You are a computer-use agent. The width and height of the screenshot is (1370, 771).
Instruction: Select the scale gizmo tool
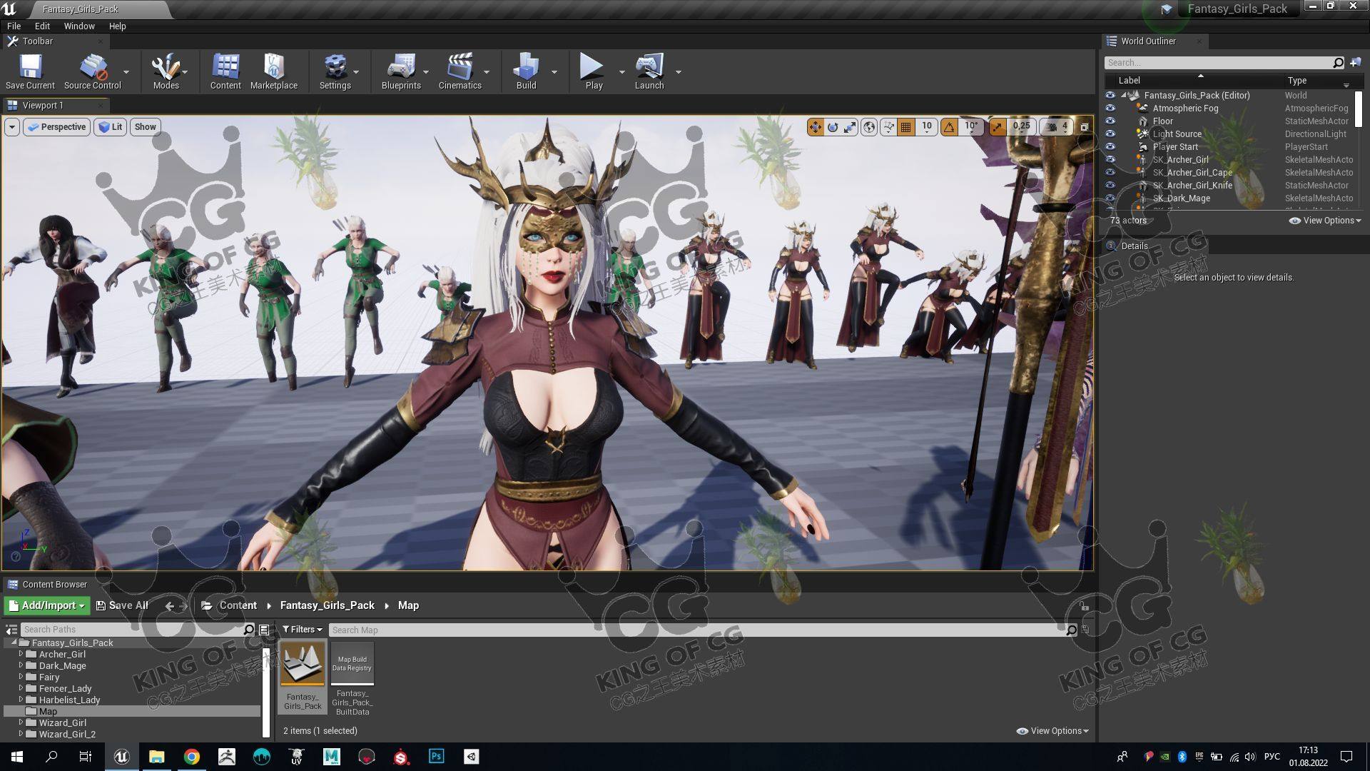[851, 127]
